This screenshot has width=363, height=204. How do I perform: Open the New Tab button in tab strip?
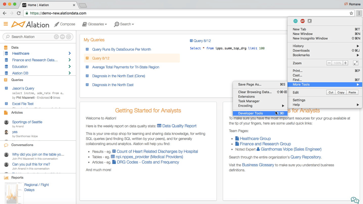83,5
